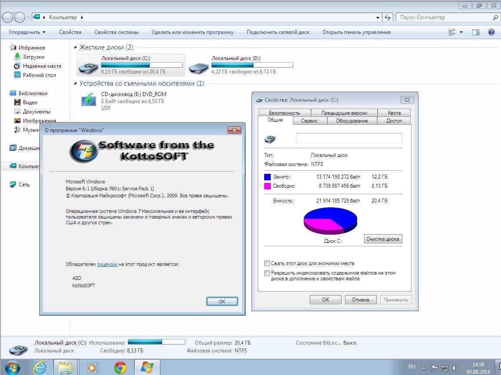This screenshot has width=501, height=375.
Task: Check Разрешить индексировать содержимое файлов
Action: click(x=267, y=273)
